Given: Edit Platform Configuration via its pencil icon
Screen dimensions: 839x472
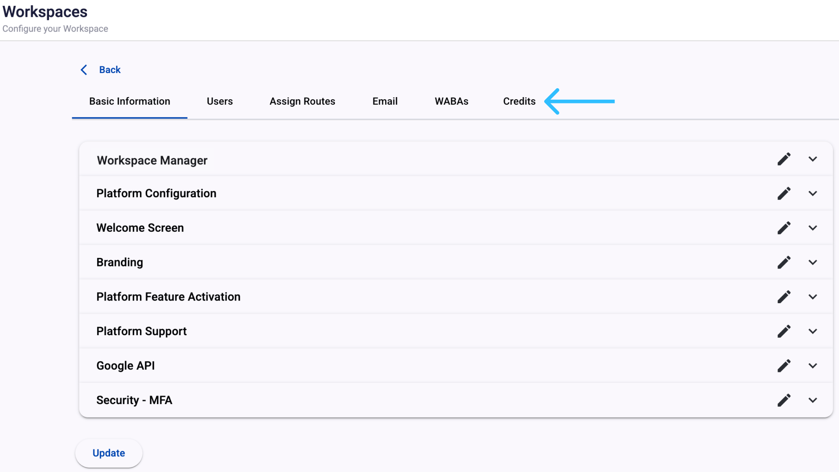Looking at the screenshot, I should 784,193.
